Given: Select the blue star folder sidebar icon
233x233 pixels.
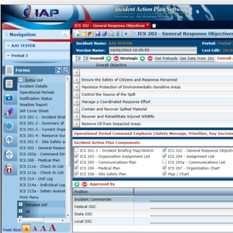Looking at the screenshot, I should point(9,98).
